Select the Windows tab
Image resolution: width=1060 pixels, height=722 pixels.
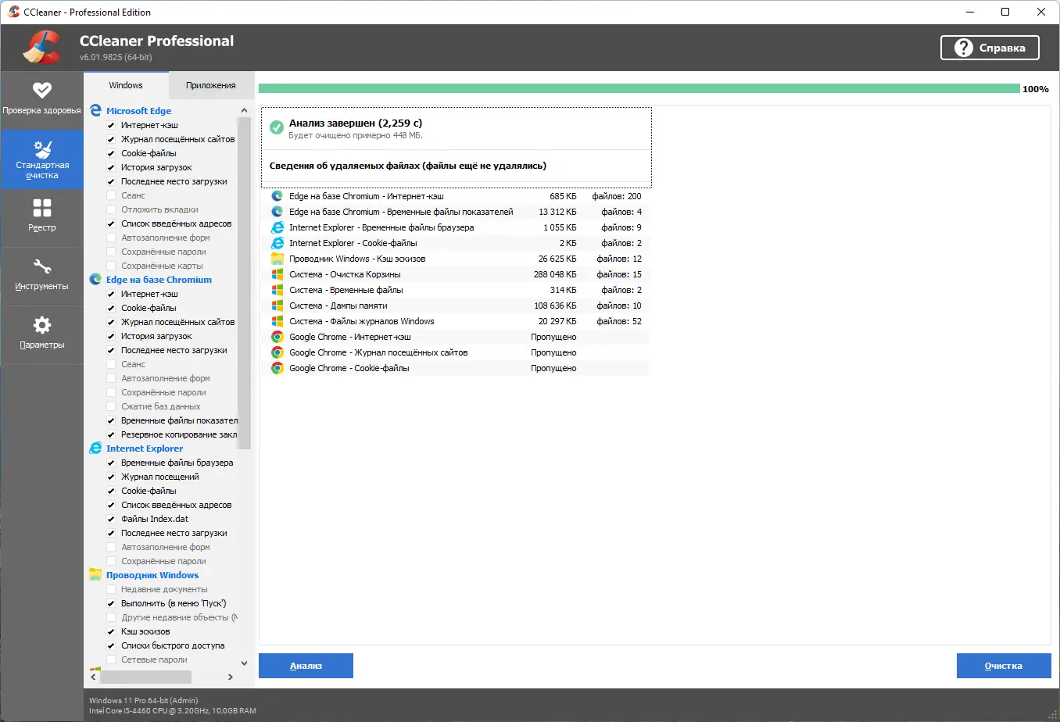coord(125,84)
